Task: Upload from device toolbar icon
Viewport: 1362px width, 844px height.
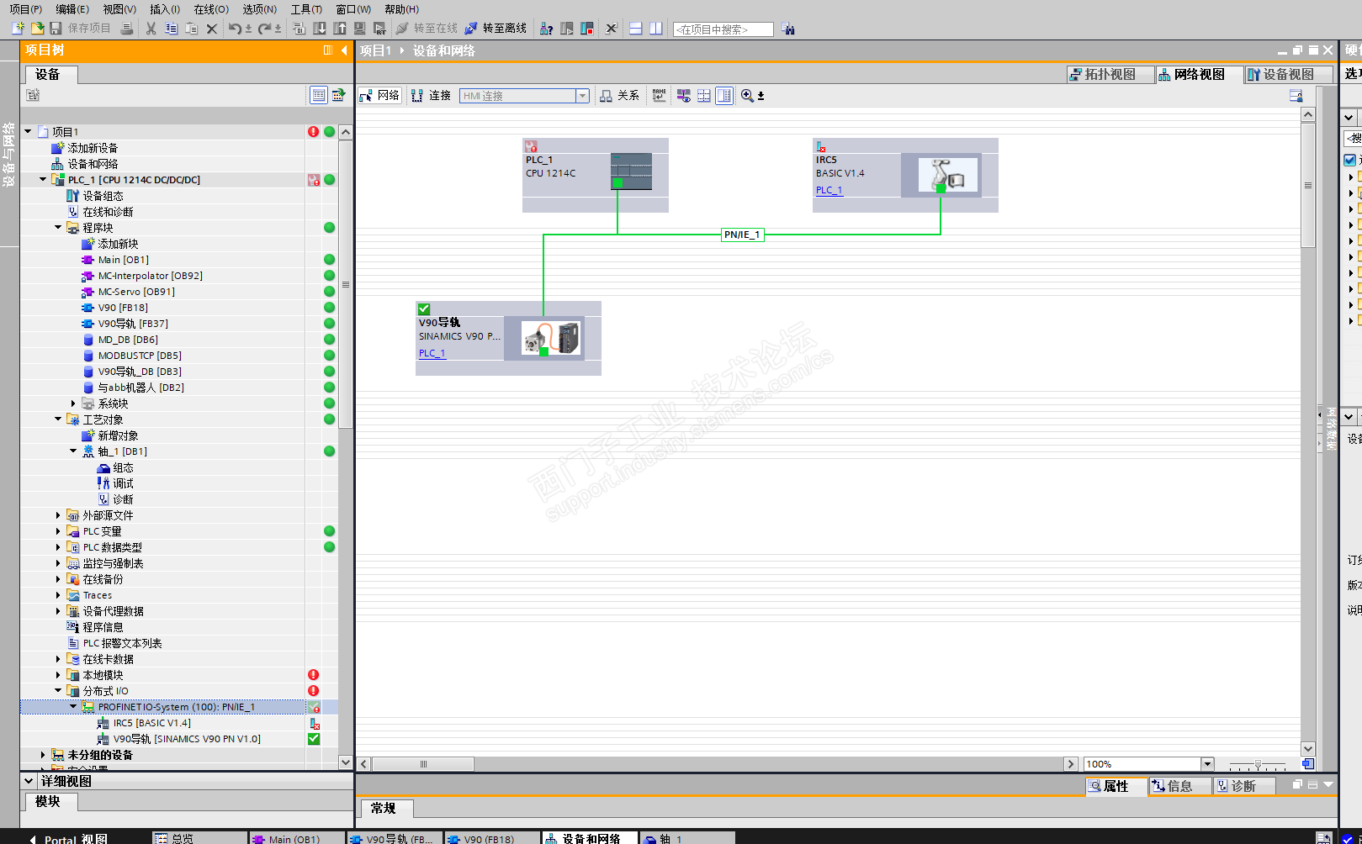Action: [x=340, y=29]
